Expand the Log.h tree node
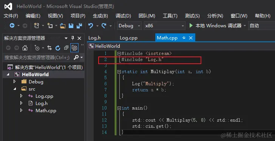 [x=21, y=103]
